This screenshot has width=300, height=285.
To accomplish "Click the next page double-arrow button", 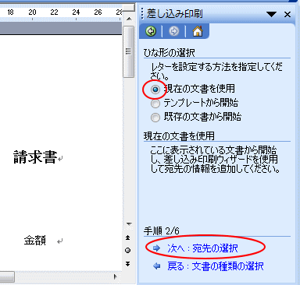I will (x=128, y=264).
